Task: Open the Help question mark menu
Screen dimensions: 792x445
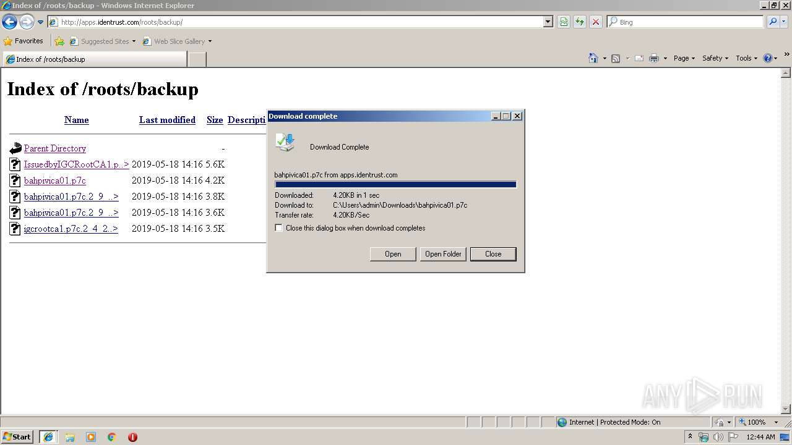Action: coord(770,58)
